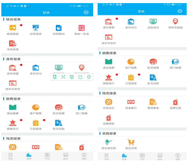Open the 品牌应收 report

(175, 104)
